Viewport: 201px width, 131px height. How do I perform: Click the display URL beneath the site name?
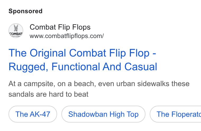point(67,36)
